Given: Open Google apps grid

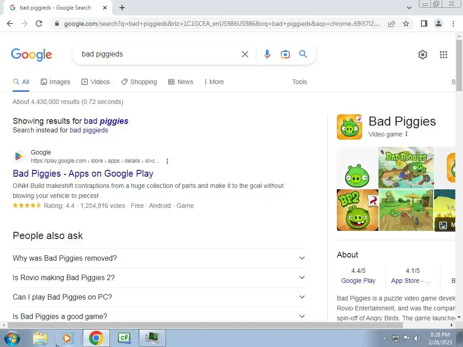Looking at the screenshot, I should click(x=443, y=55).
